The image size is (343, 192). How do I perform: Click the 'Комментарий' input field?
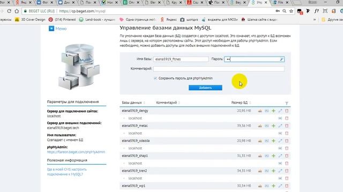pyautogui.click(x=219, y=69)
